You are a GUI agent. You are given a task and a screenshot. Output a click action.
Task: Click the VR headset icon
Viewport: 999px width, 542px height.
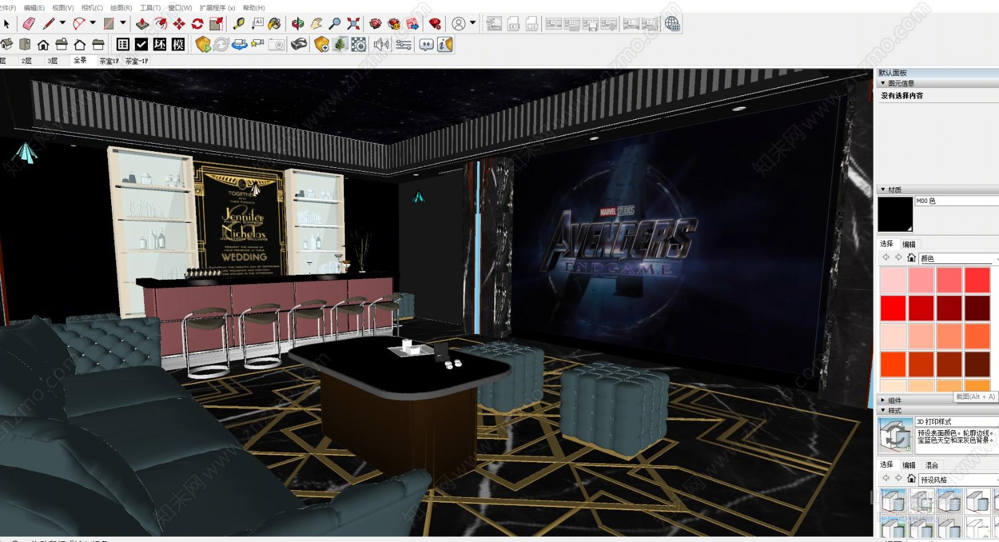(x=299, y=44)
